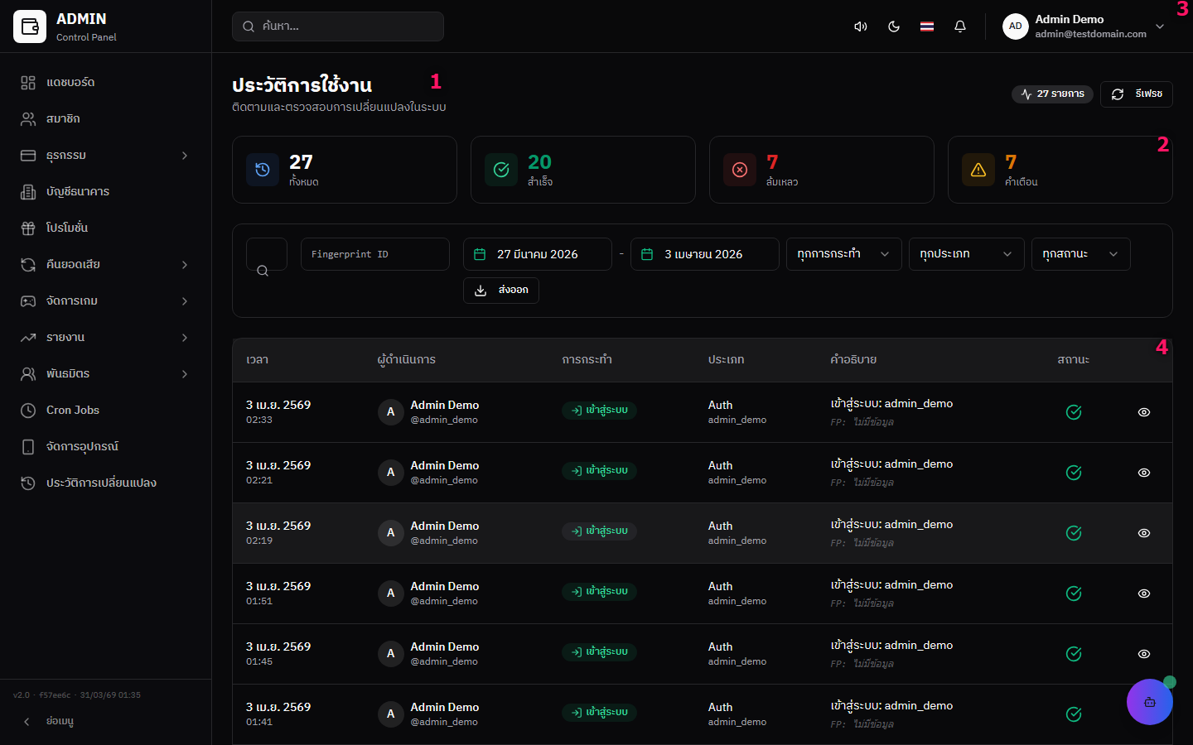View details of the 02:33 log entry
The height and width of the screenshot is (745, 1193).
(1143, 412)
